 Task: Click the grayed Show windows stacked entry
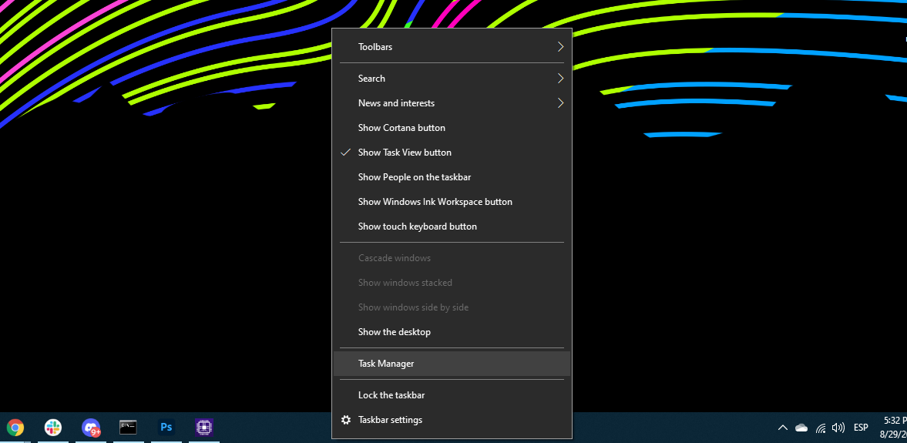tap(452, 283)
